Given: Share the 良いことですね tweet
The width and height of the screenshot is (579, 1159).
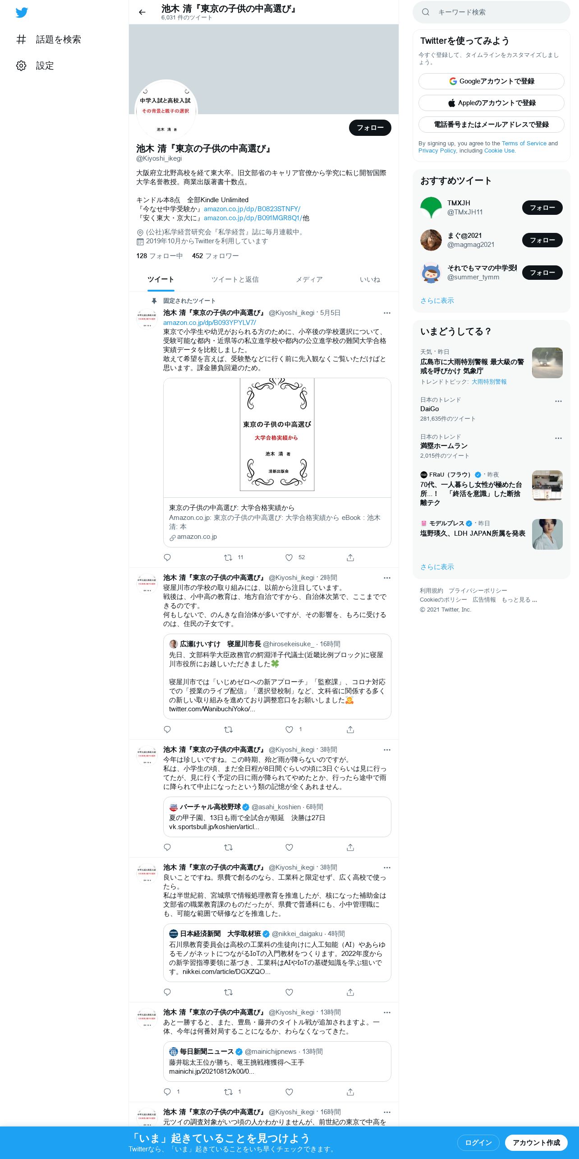Looking at the screenshot, I should (x=350, y=992).
